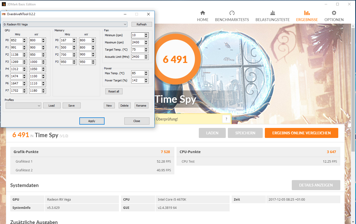Click GPU value Radeon RX Vega in Systemdaten

[59, 200]
